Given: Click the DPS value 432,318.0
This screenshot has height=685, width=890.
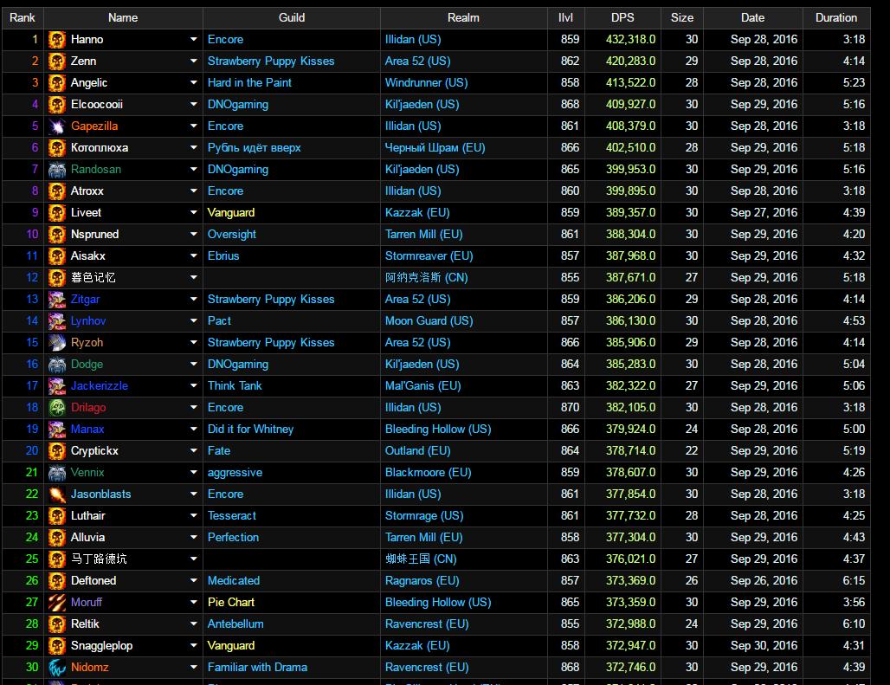Looking at the screenshot, I should 630,40.
